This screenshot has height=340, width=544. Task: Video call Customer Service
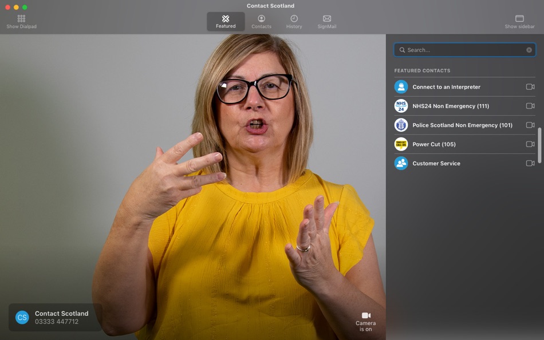[x=530, y=163]
